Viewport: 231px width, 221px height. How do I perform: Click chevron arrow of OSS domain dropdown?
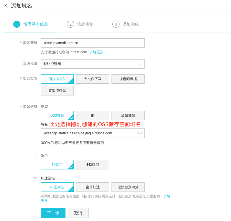(139, 133)
